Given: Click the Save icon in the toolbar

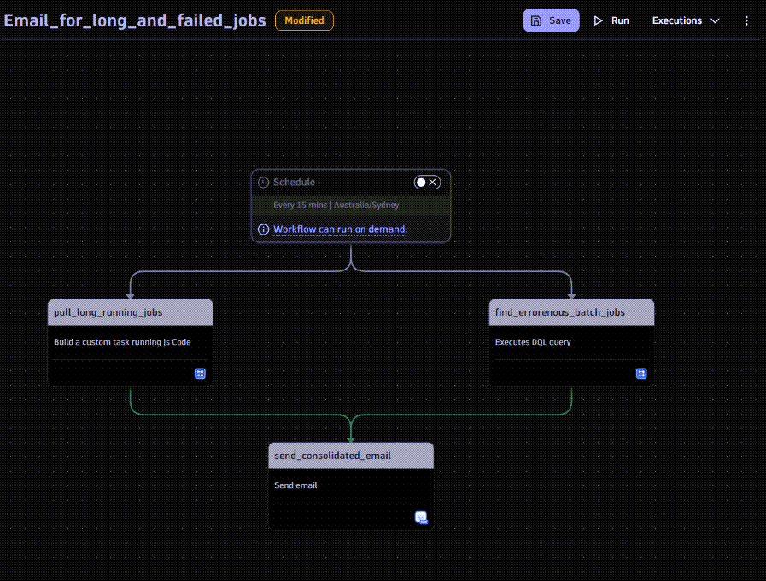Looking at the screenshot, I should click(537, 20).
